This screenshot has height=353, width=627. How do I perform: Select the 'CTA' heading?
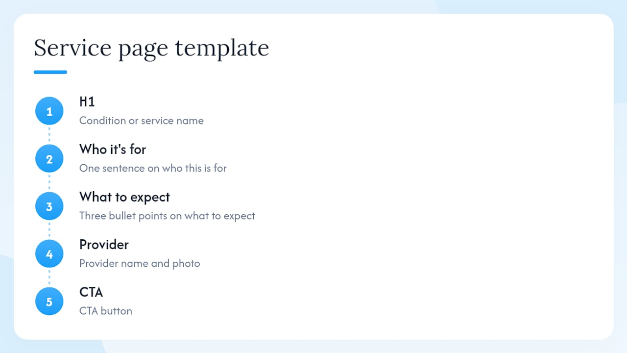(x=91, y=292)
